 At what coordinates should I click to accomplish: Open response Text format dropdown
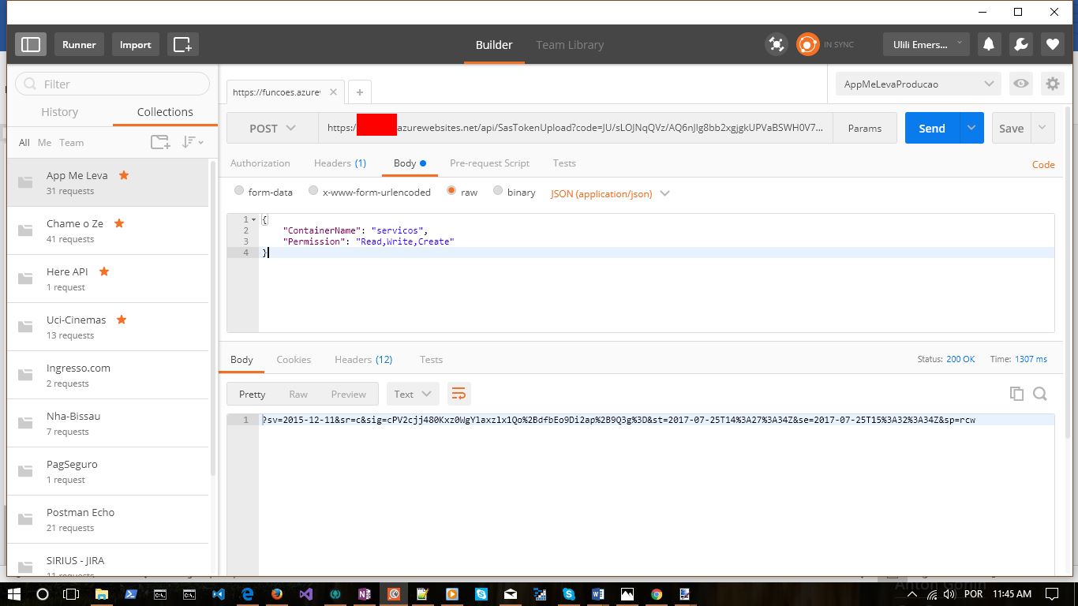coord(412,394)
